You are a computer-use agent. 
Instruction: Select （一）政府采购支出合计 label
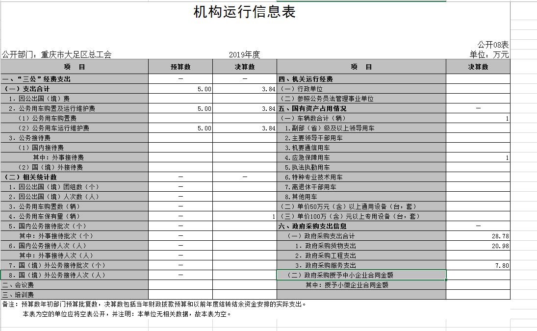321,236
